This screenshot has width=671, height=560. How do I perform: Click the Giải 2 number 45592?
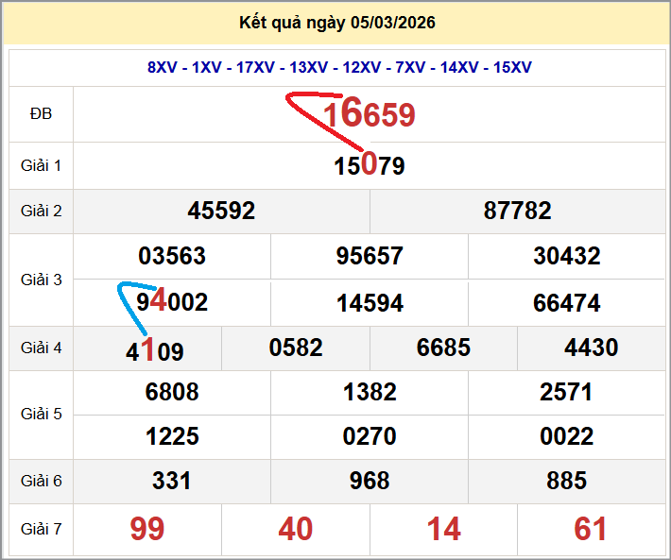(221, 211)
